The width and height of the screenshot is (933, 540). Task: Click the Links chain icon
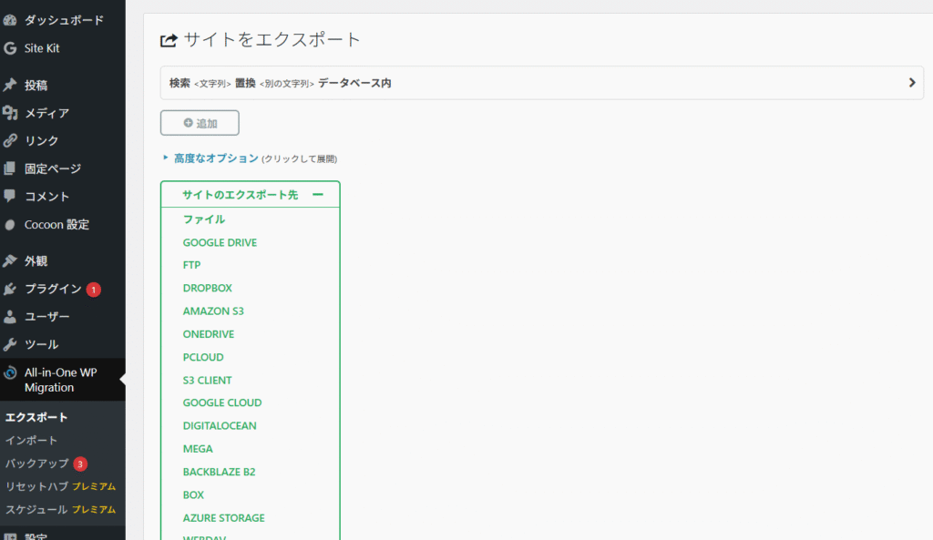point(10,141)
